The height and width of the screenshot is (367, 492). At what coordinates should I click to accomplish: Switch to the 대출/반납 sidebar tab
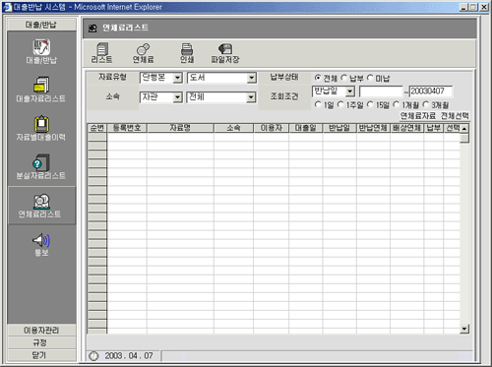click(41, 25)
